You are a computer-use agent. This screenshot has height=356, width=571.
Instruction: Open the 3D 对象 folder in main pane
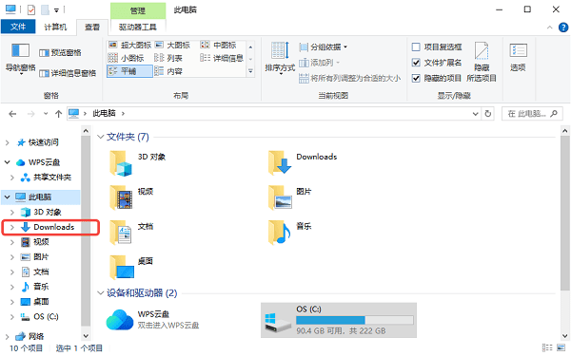(x=138, y=163)
